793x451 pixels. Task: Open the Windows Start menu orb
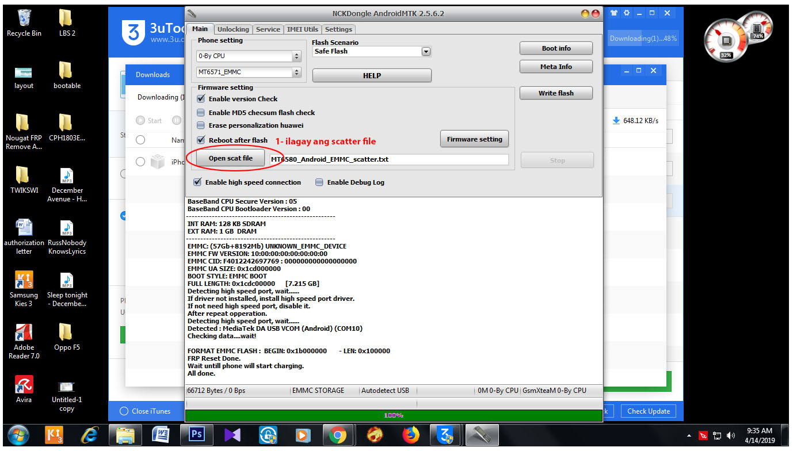point(18,435)
